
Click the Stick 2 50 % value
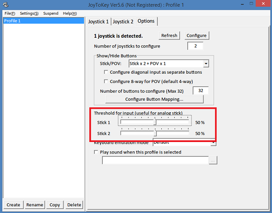[x=200, y=134]
